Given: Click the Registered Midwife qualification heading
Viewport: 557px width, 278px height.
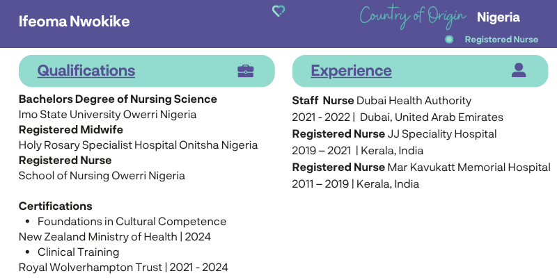Looking at the screenshot, I should pyautogui.click(x=71, y=130).
